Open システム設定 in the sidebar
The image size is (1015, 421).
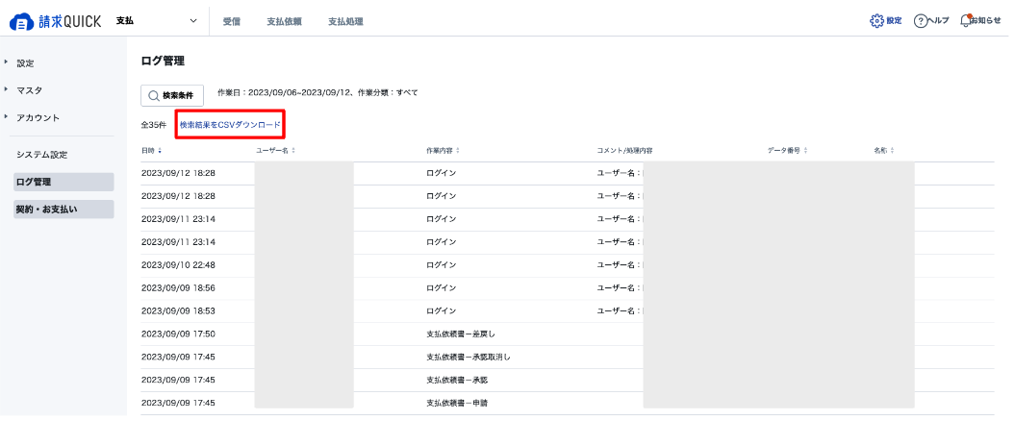(42, 155)
